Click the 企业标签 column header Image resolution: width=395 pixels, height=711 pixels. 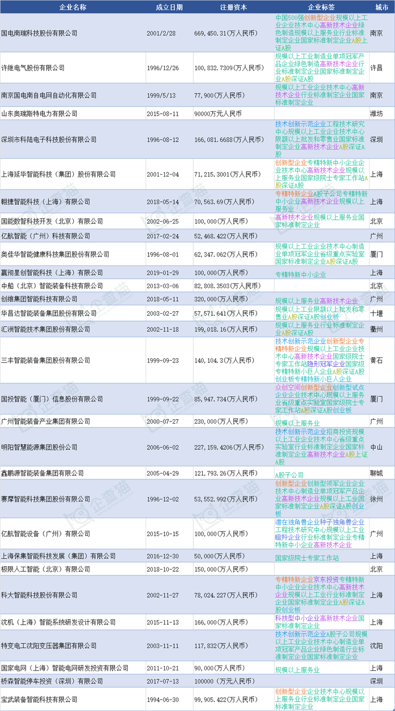pyautogui.click(x=321, y=7)
